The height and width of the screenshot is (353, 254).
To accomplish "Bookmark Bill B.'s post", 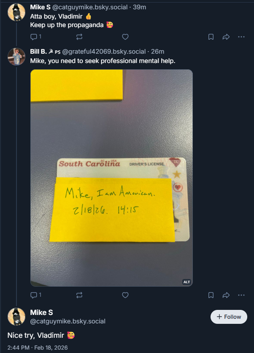I will tap(211, 295).
